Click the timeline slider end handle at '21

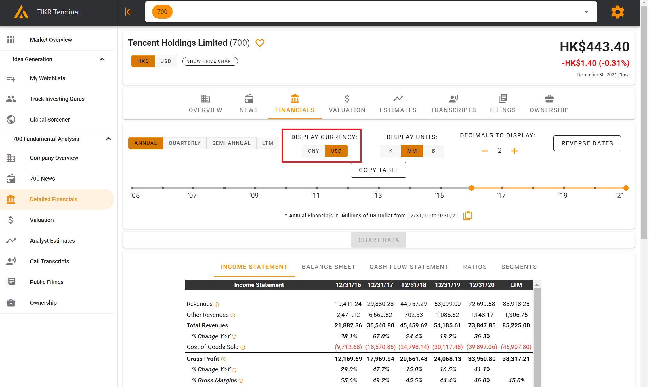tap(626, 188)
